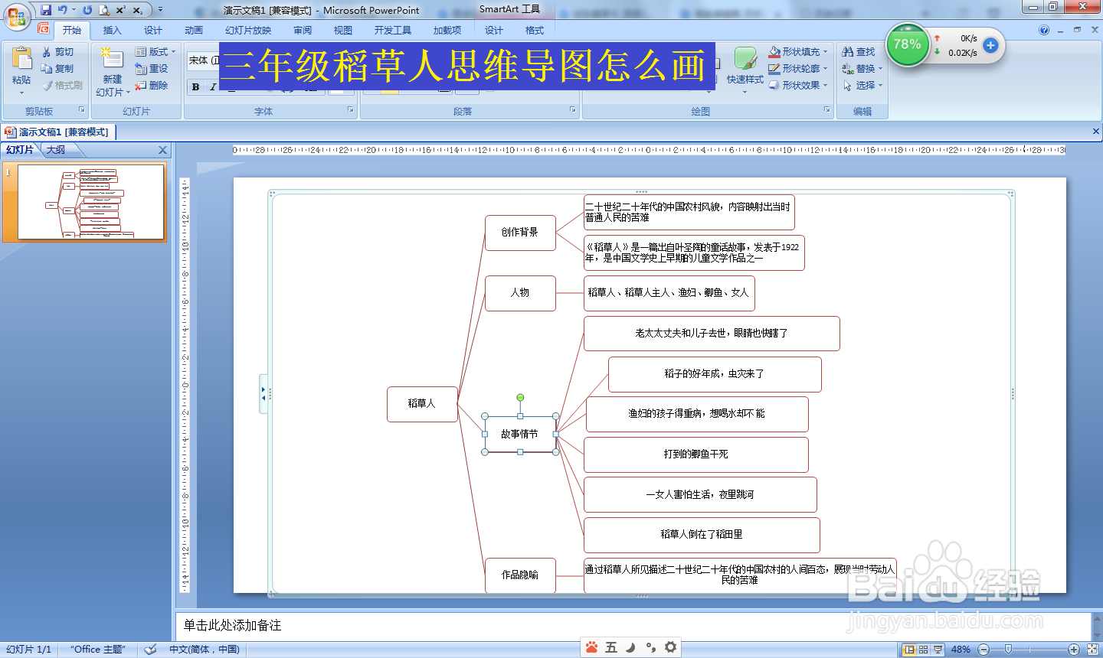Open 查找 (Find) in the editing group

859,51
